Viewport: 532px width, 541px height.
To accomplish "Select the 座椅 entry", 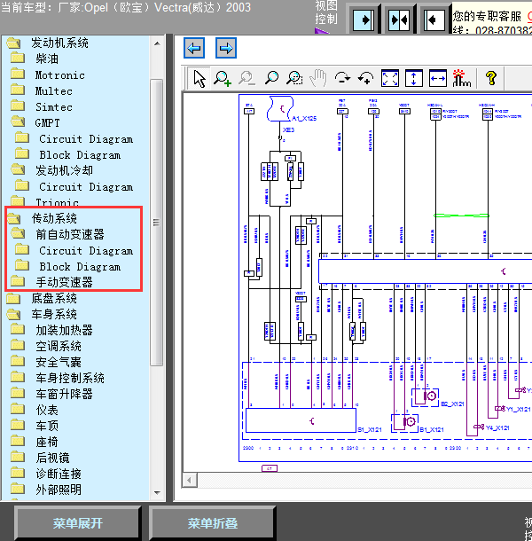I will tap(47, 442).
